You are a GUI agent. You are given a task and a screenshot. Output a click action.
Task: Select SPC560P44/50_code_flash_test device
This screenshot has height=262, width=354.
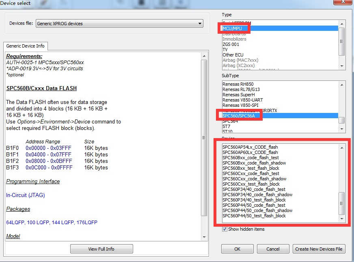[280, 205]
